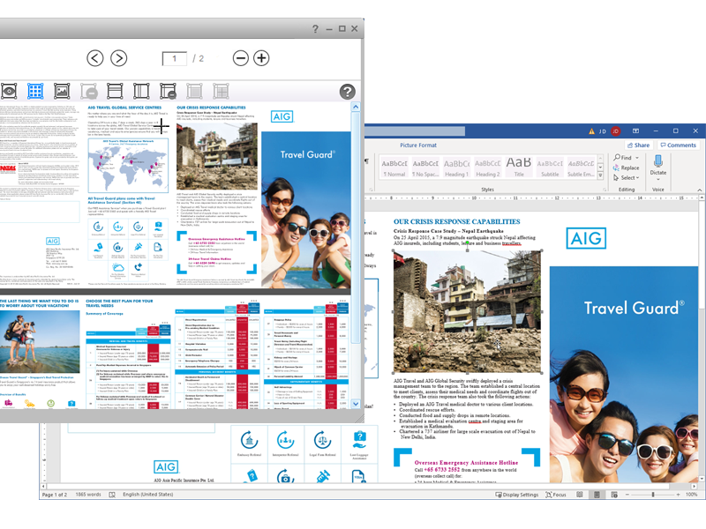Click the picture rotate handle above earthquake photo
The image size is (706, 529).
pyautogui.click(x=468, y=243)
